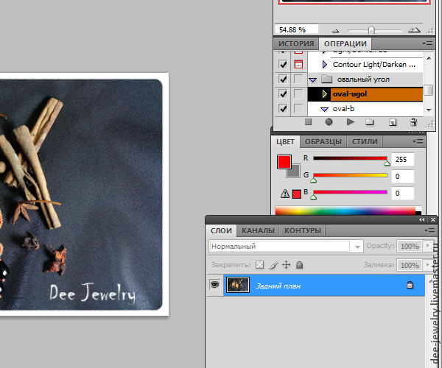Open the Образцы swatches tab

(323, 141)
